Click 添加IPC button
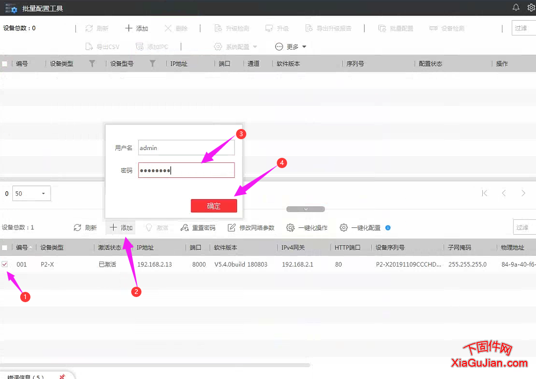Viewport: 536px width, 379px height. point(152,46)
